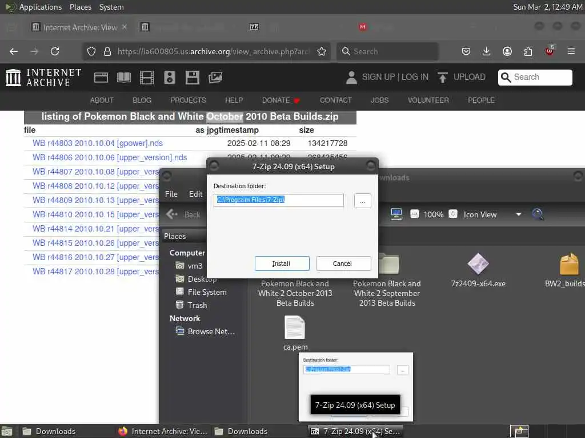
Task: Open the HELP nav item
Action: coord(234,100)
